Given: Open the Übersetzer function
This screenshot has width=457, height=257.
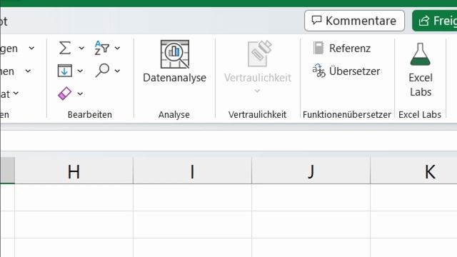Looking at the screenshot, I should tap(346, 71).
